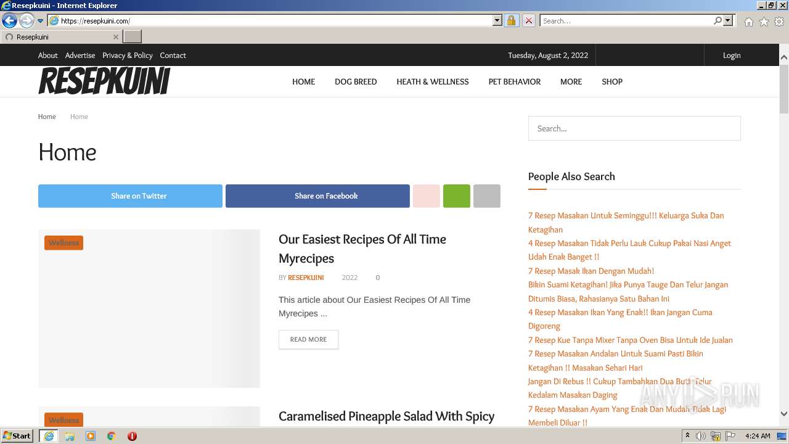Open '7 Resep Masakan Untuk Seminggu' link

(x=626, y=223)
